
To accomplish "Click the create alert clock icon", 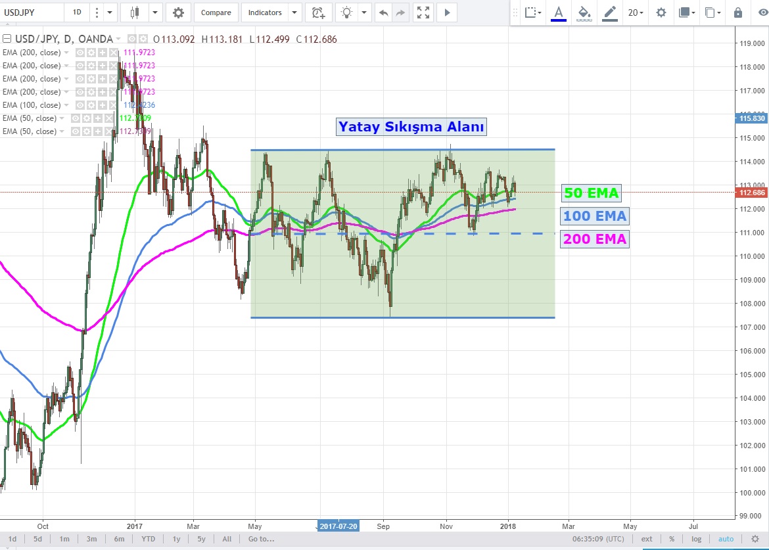I will tap(318, 12).
